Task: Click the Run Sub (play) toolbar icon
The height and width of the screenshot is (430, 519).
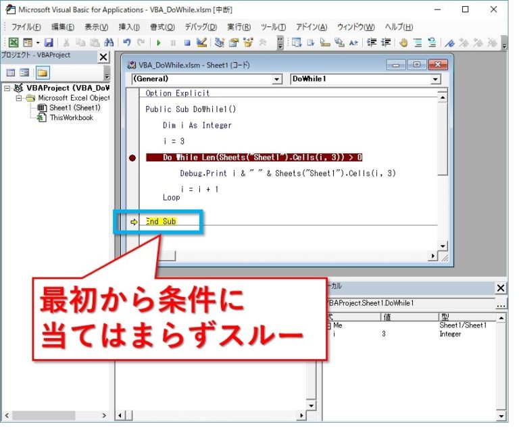Action: pyautogui.click(x=159, y=43)
